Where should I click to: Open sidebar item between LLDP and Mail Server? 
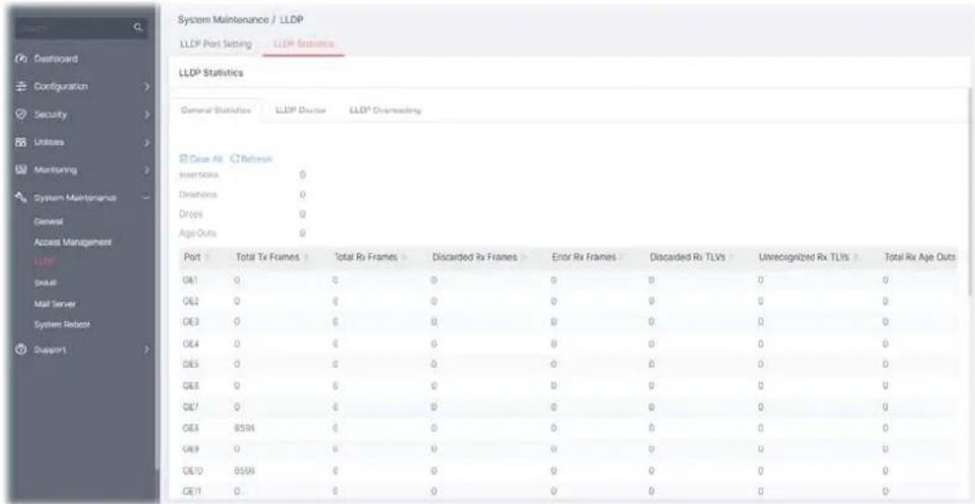(46, 283)
